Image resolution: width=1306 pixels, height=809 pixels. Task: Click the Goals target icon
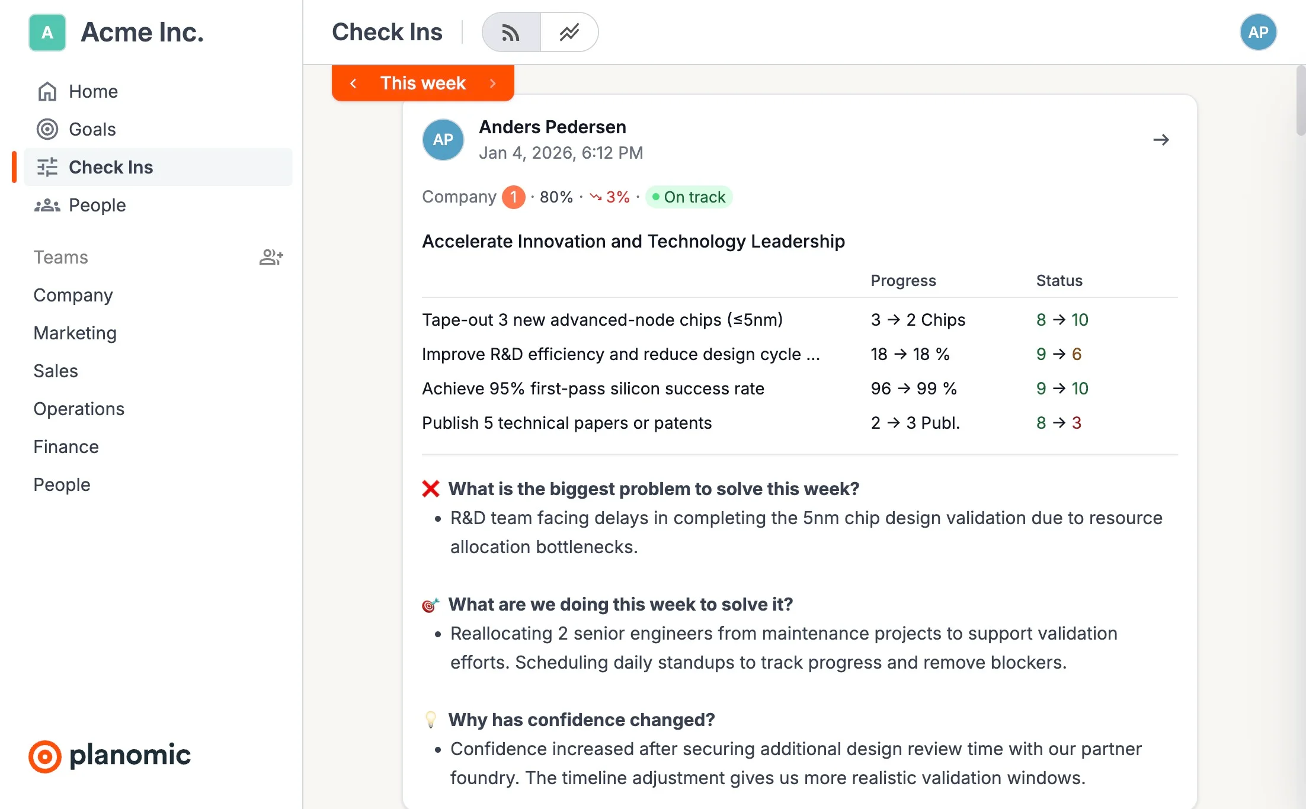47,129
